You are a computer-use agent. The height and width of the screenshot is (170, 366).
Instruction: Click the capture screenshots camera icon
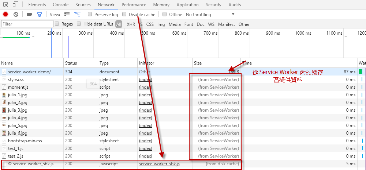[x=29, y=15]
